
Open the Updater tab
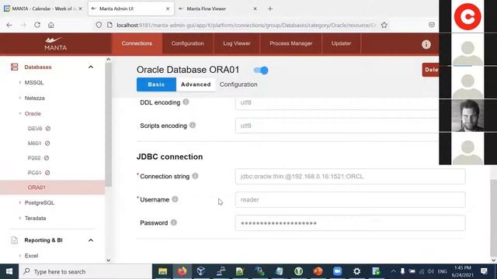tap(341, 43)
